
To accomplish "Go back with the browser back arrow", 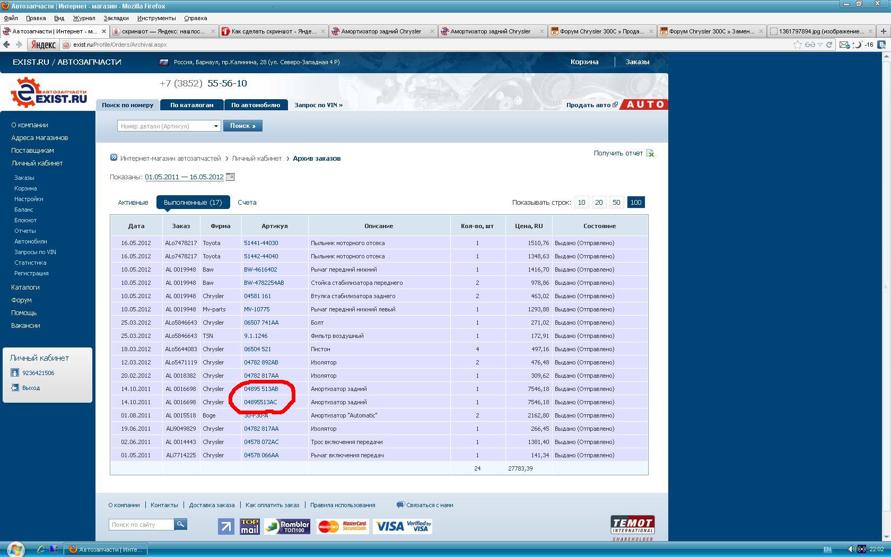I will coord(6,45).
